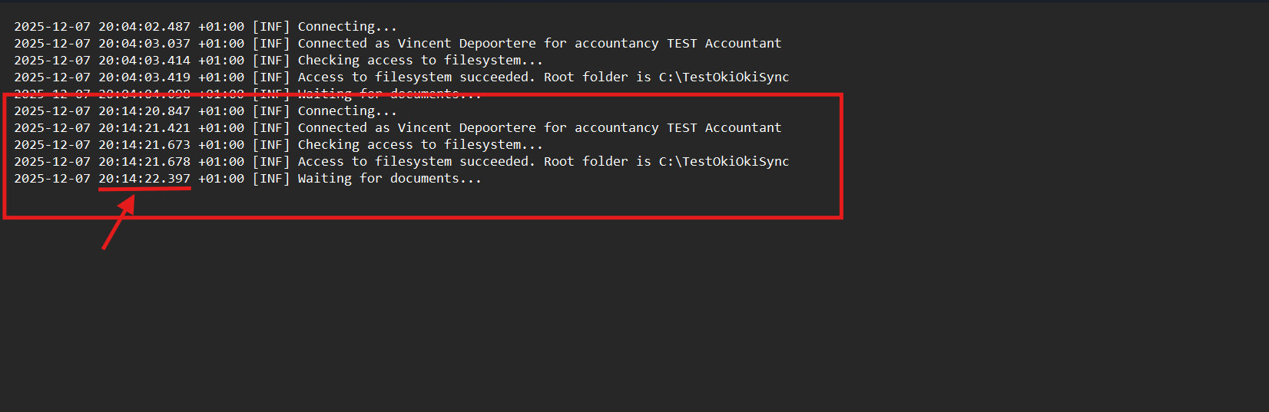The image size is (1269, 412).
Task: Click the 20:14:20.847 timestamp
Action: 144,111
